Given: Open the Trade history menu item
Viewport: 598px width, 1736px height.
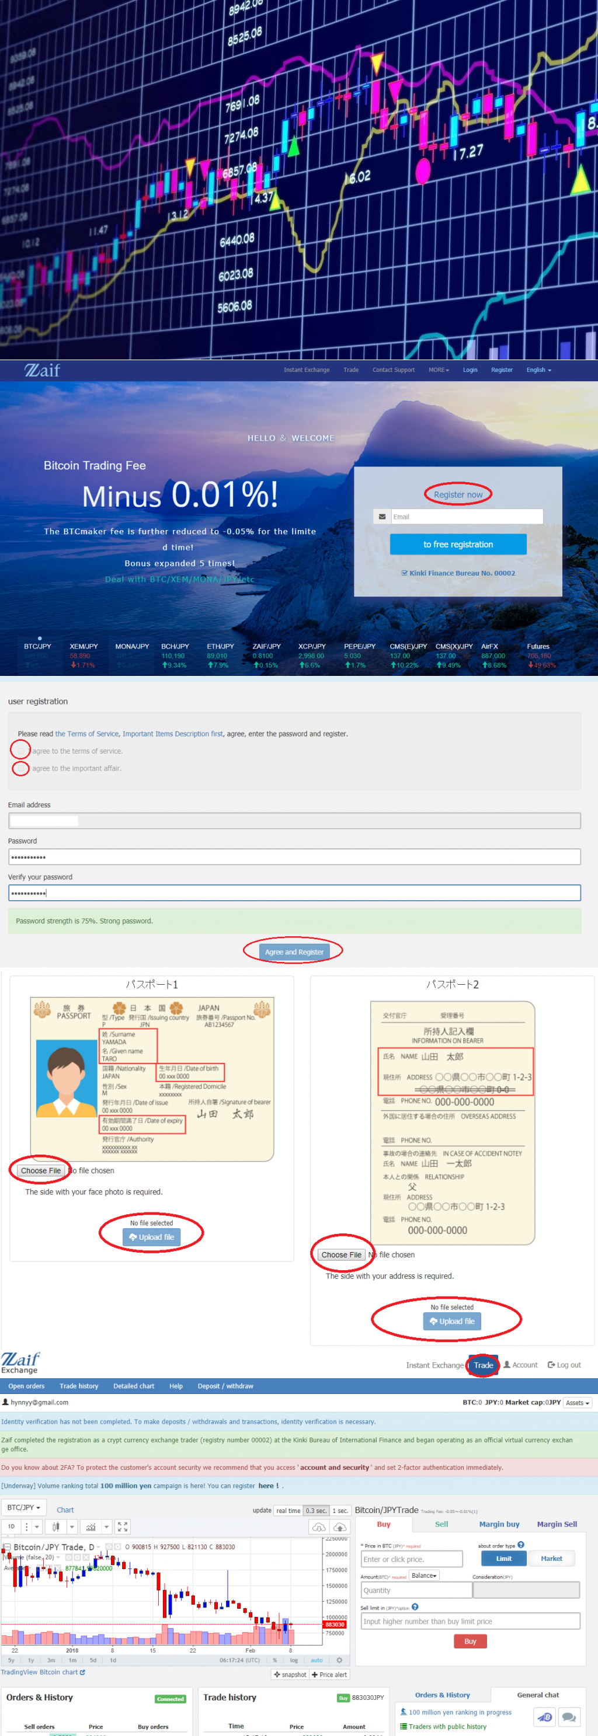Looking at the screenshot, I should click(79, 1386).
